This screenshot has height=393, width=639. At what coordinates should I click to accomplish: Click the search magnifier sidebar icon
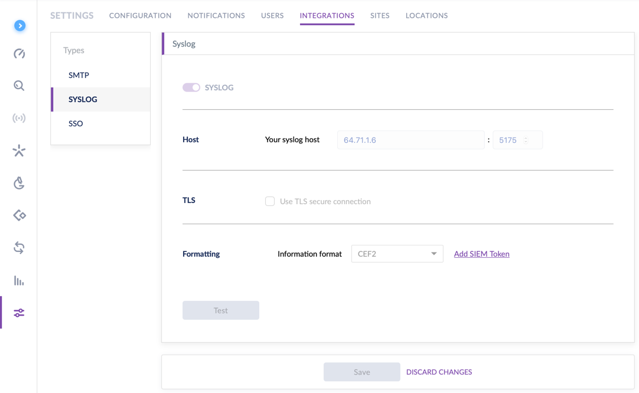point(19,86)
